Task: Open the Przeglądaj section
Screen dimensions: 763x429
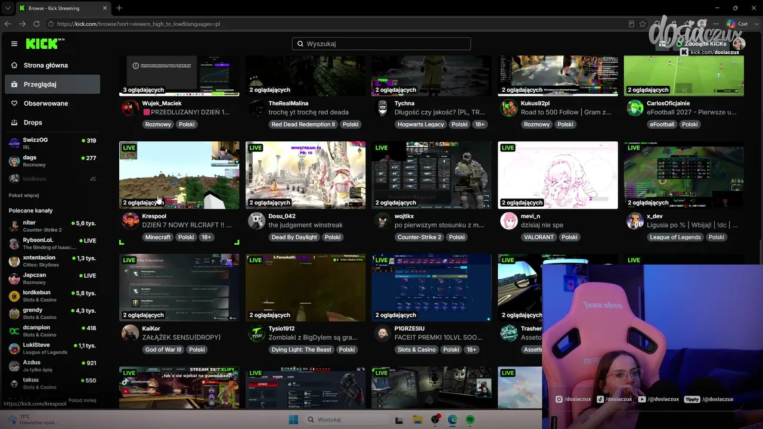Action: (52, 84)
